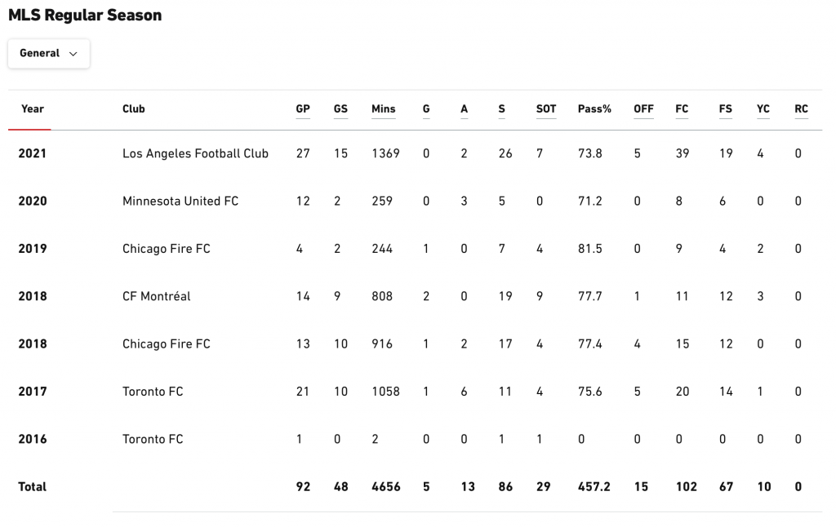Sort by SOT column header
836x527 pixels.
pyautogui.click(x=546, y=108)
